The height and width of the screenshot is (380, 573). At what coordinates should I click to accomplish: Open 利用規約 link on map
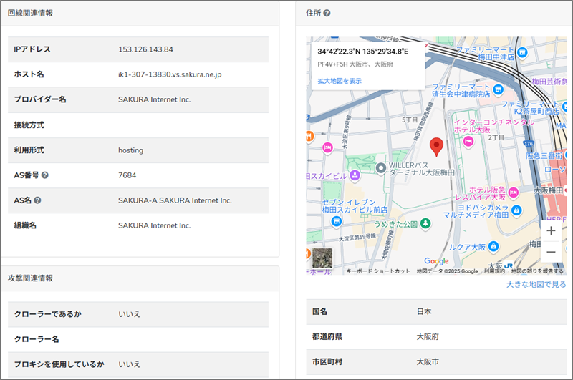[x=494, y=271]
